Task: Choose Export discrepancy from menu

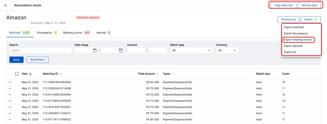Action: 301,33
